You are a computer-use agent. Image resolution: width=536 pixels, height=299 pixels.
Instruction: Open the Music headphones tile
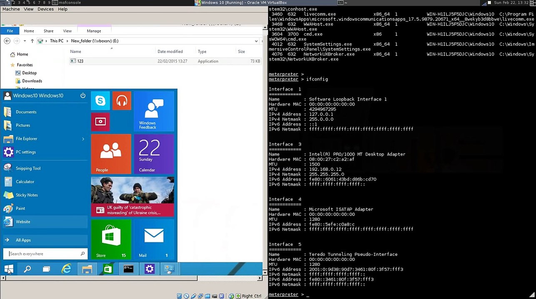[122, 100]
